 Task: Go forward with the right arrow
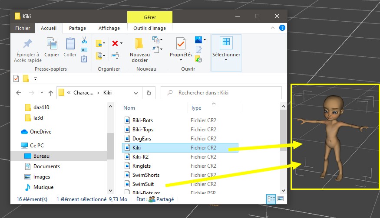coord(32,93)
